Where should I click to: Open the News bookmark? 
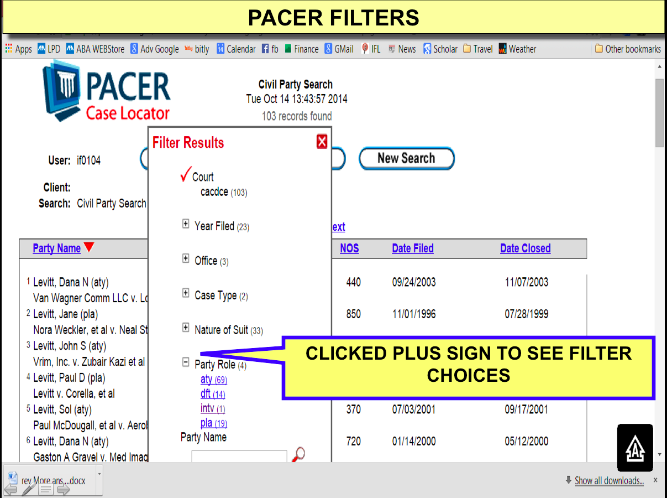[402, 49]
